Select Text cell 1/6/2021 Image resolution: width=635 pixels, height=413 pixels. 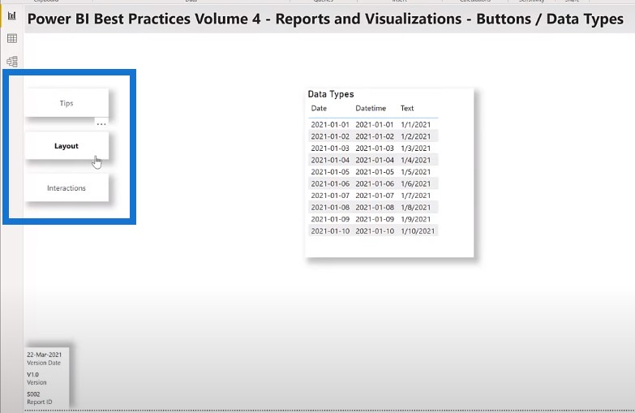415,183
